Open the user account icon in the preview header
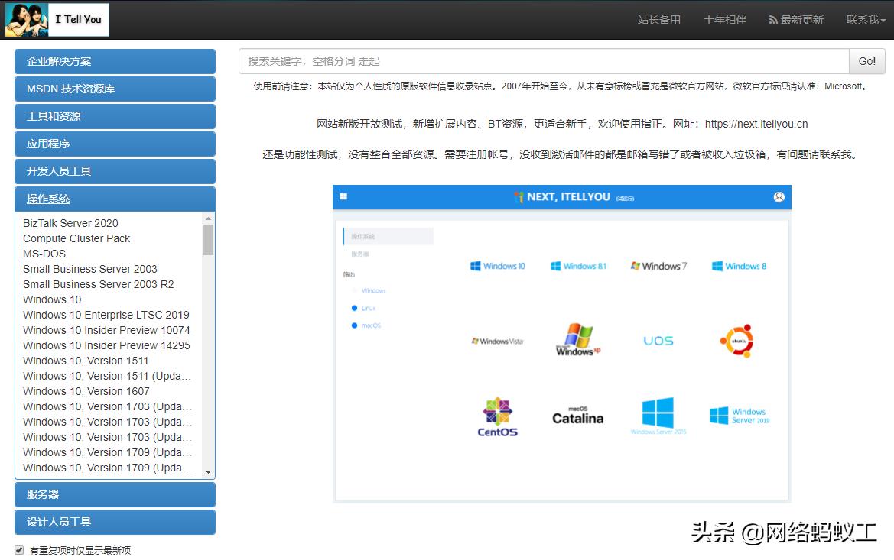Screen dimensions: 894x560 (779, 196)
